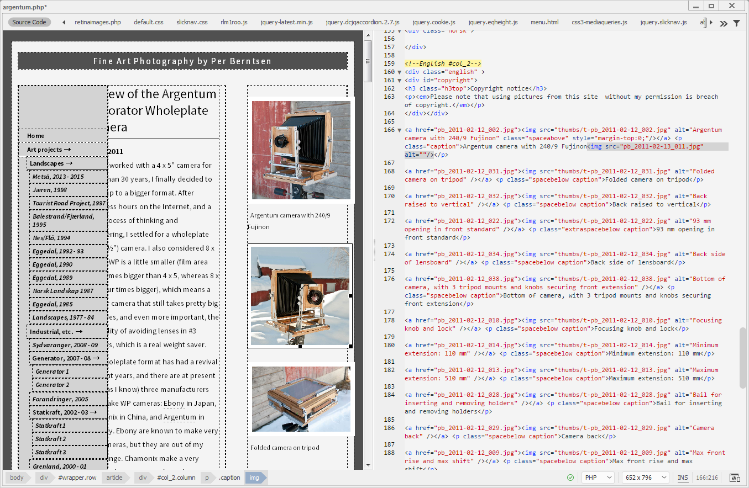Open the PHP document type dropdown
Viewport: 749px width, 488px height.
[x=599, y=478]
